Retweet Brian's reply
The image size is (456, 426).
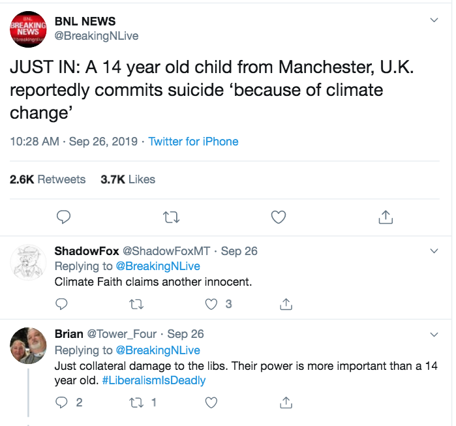point(136,403)
